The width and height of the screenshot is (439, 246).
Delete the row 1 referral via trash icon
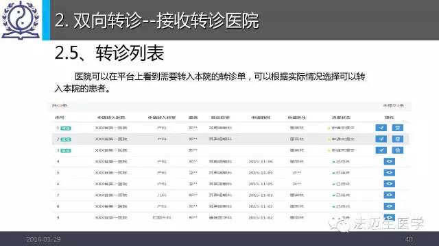pos(398,128)
